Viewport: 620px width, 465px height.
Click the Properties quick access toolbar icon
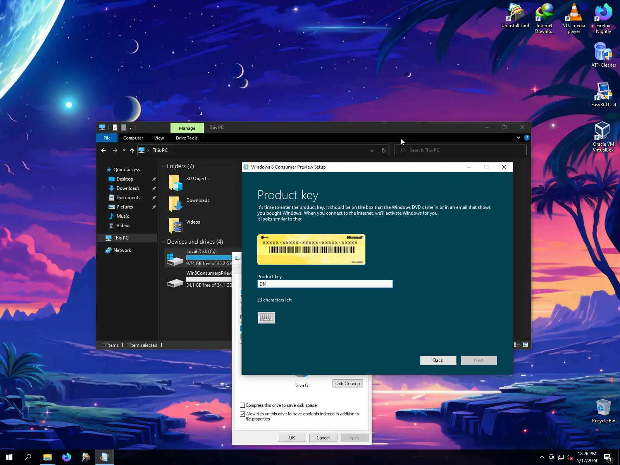click(115, 127)
